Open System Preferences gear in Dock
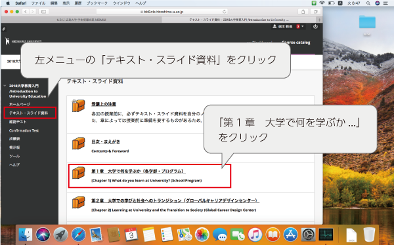This screenshot has height=245, width=394. [308, 235]
